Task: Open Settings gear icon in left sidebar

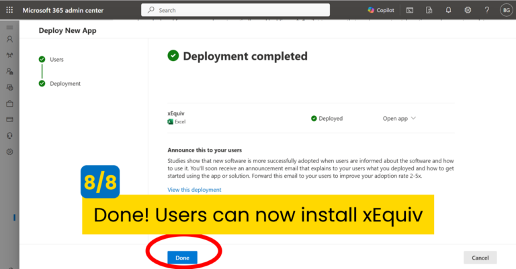Action: click(9, 152)
